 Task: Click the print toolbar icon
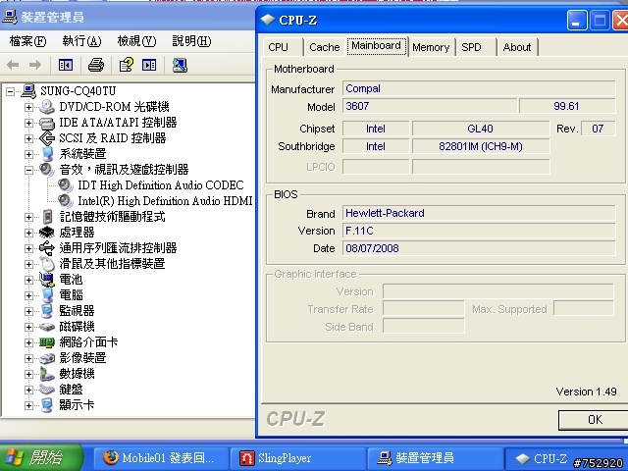(x=96, y=65)
